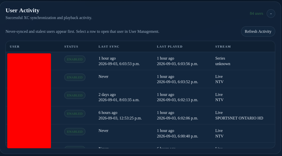Open row with stream Series unknown
282x156 pixels.
click(140, 61)
